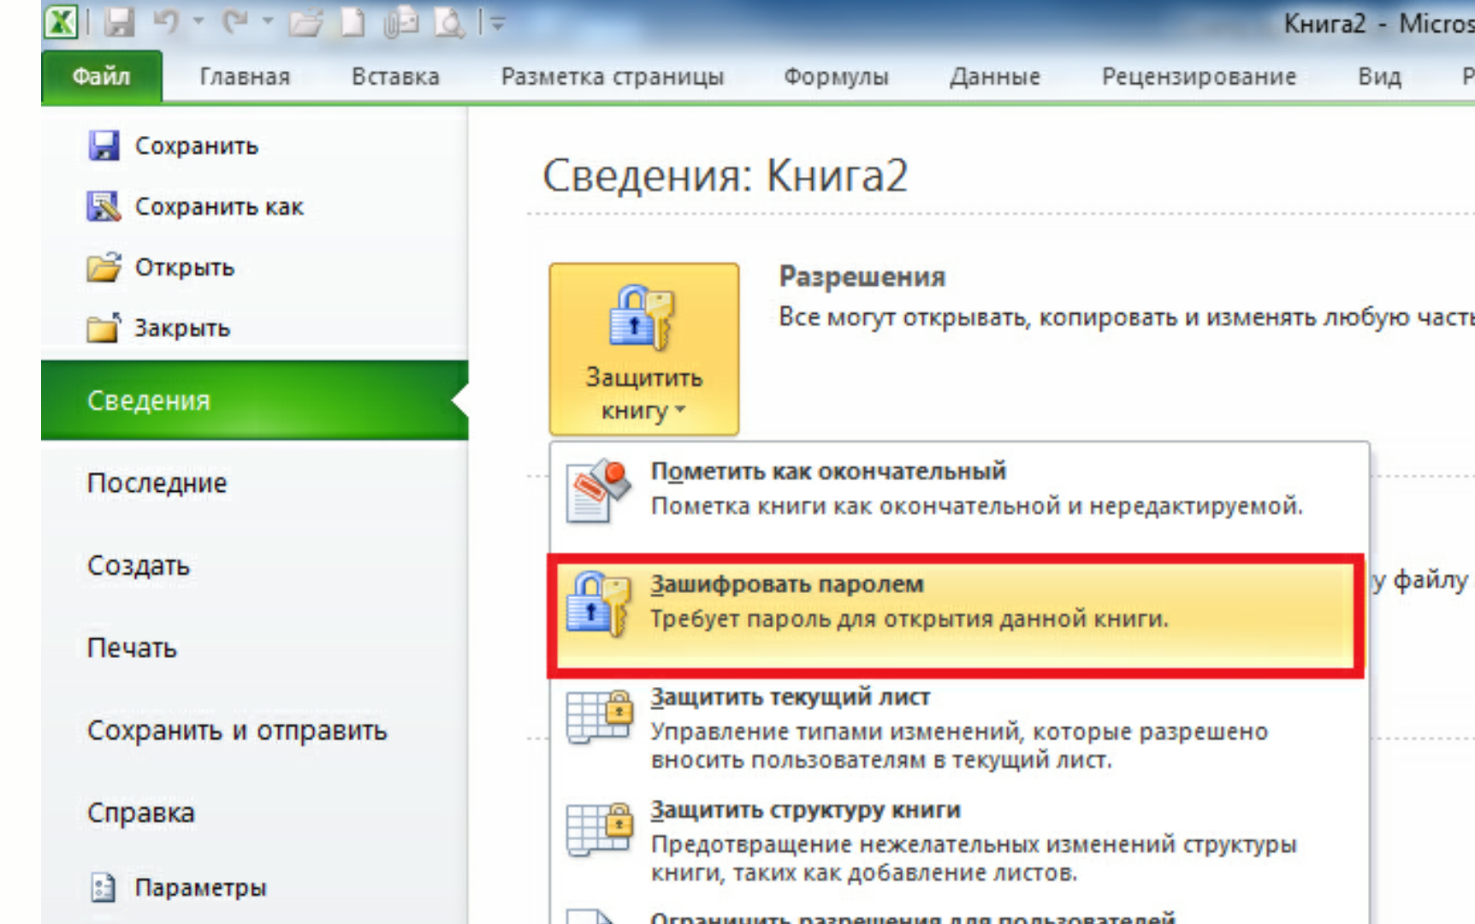Screen dimensions: 1475x924
Task: Click the Параметры options icon
Action: pyautogui.click(x=104, y=887)
